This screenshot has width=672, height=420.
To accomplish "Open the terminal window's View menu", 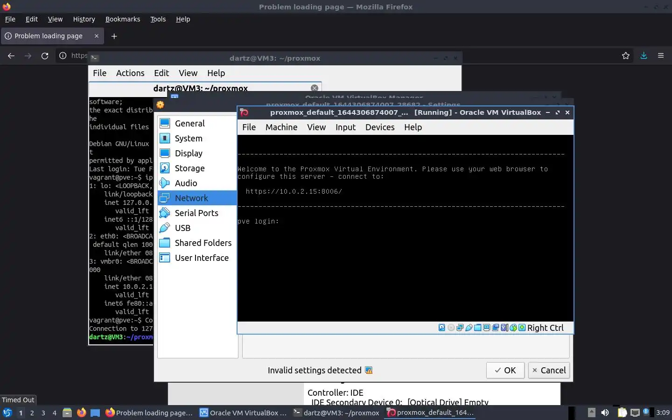I will (188, 73).
